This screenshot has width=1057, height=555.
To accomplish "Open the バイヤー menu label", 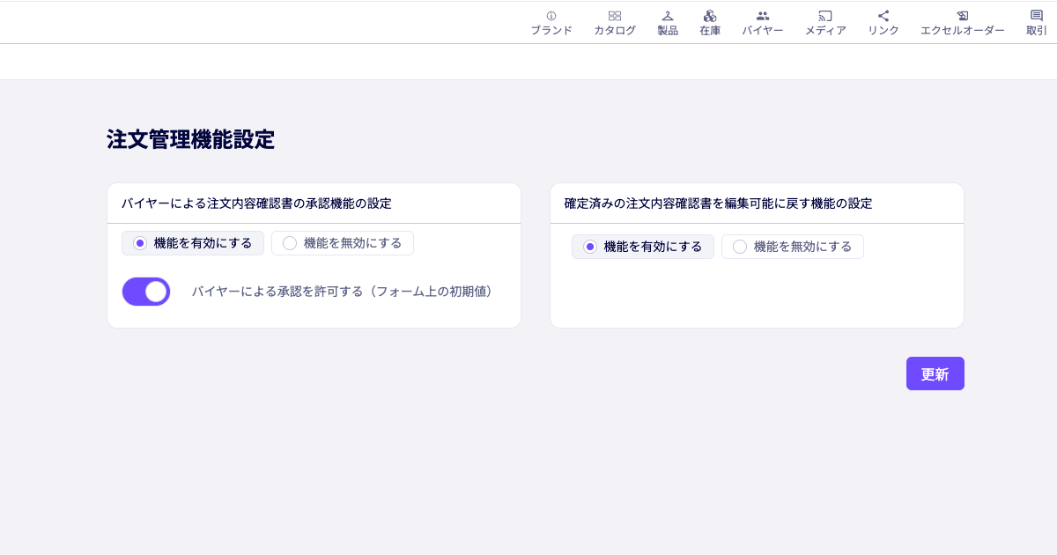I will click(x=763, y=31).
